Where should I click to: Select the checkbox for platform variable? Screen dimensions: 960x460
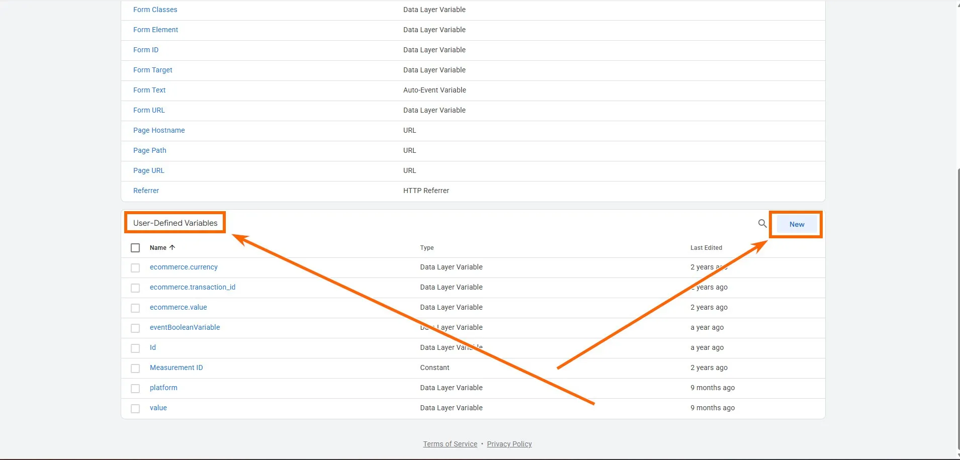point(135,389)
